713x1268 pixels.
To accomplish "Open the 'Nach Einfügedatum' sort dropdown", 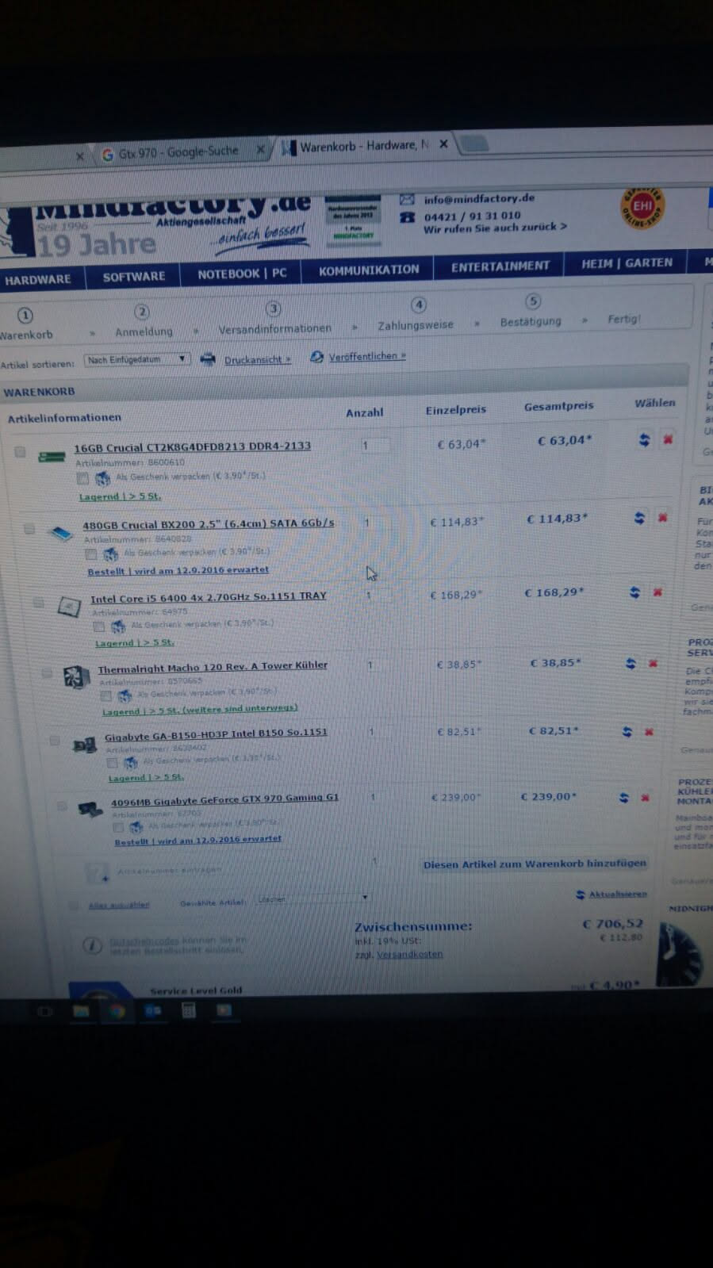I will [x=136, y=359].
